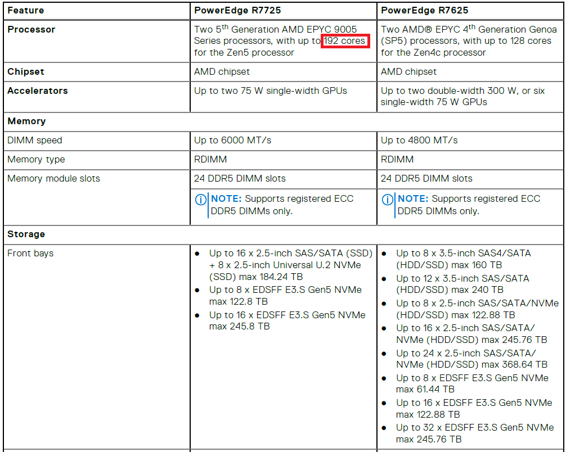Click 'max 61.44 TB' in R7625 column
566x452 pixels.
(425, 390)
